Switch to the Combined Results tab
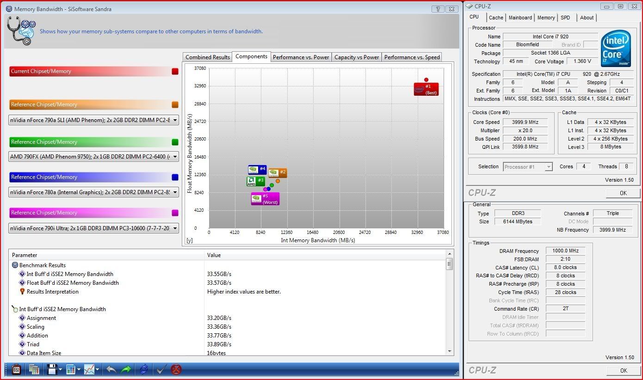This screenshot has height=380, width=643. coord(208,57)
